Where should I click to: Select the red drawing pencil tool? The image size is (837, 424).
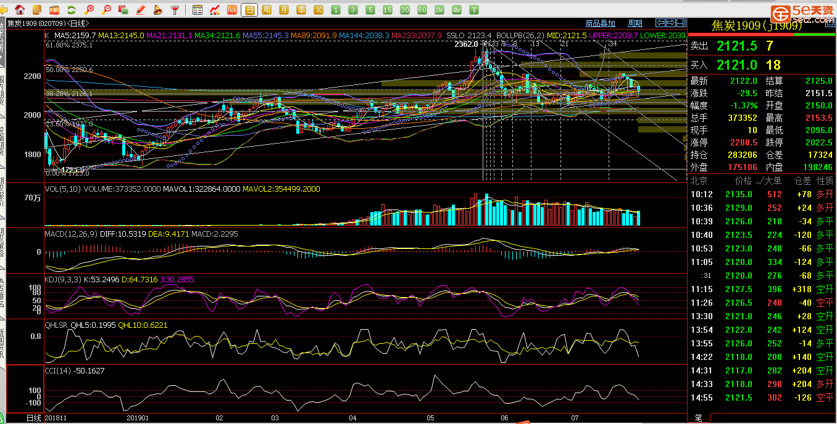141,10
